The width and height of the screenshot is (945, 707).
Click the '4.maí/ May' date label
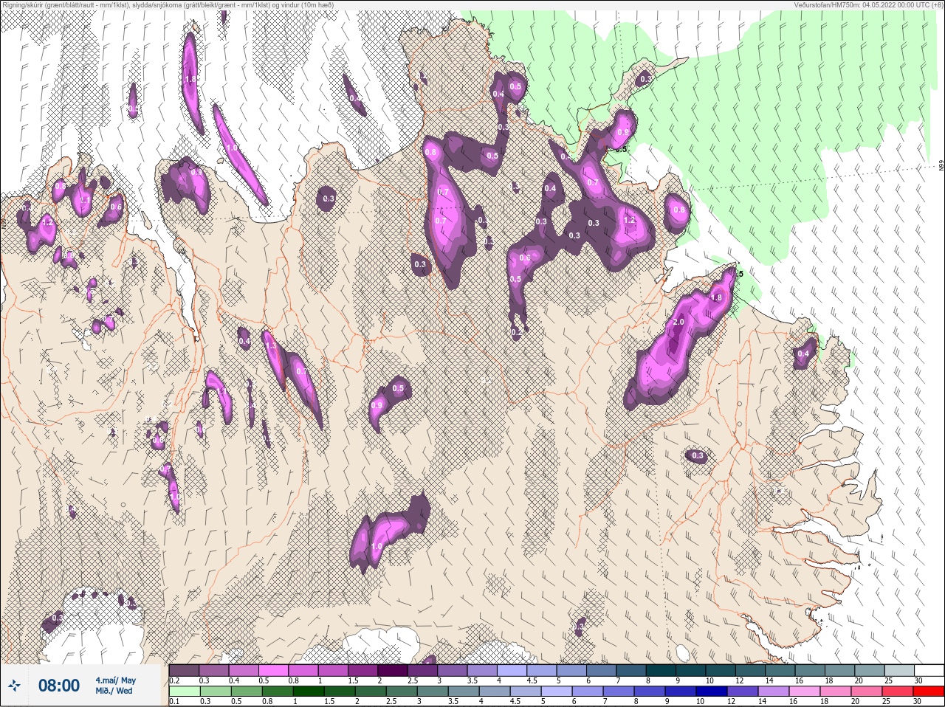(115, 680)
